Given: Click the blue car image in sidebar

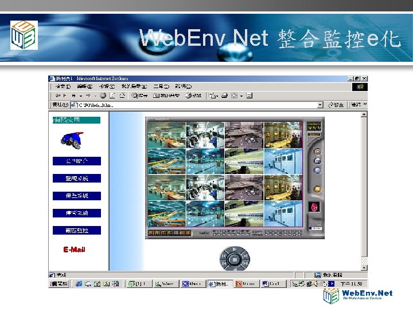Looking at the screenshot, I should click(x=72, y=140).
